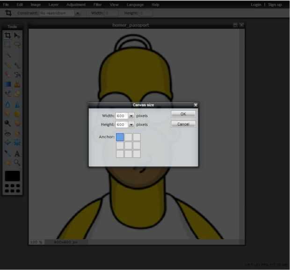The width and height of the screenshot is (290, 270).
Task: Select the Hand pan tool
Action: [7, 163]
